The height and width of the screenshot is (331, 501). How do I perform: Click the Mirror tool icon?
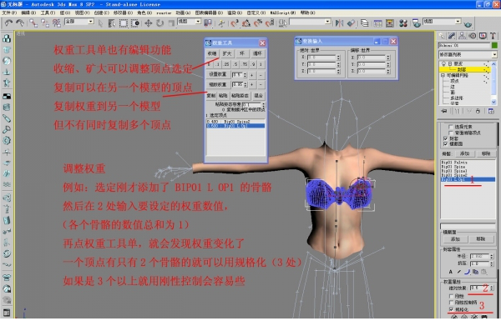(339, 23)
